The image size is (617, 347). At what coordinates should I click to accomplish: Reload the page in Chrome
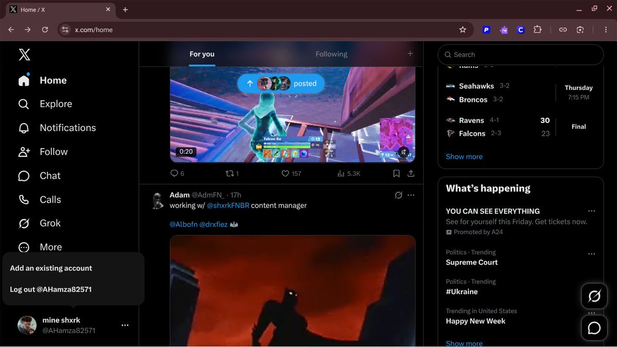point(45,30)
